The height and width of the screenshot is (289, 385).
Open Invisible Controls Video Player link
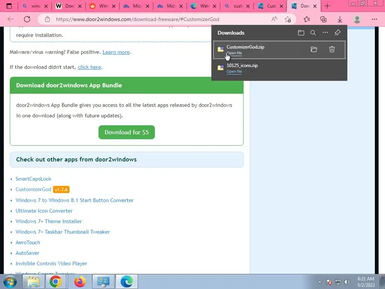pyautogui.click(x=51, y=264)
